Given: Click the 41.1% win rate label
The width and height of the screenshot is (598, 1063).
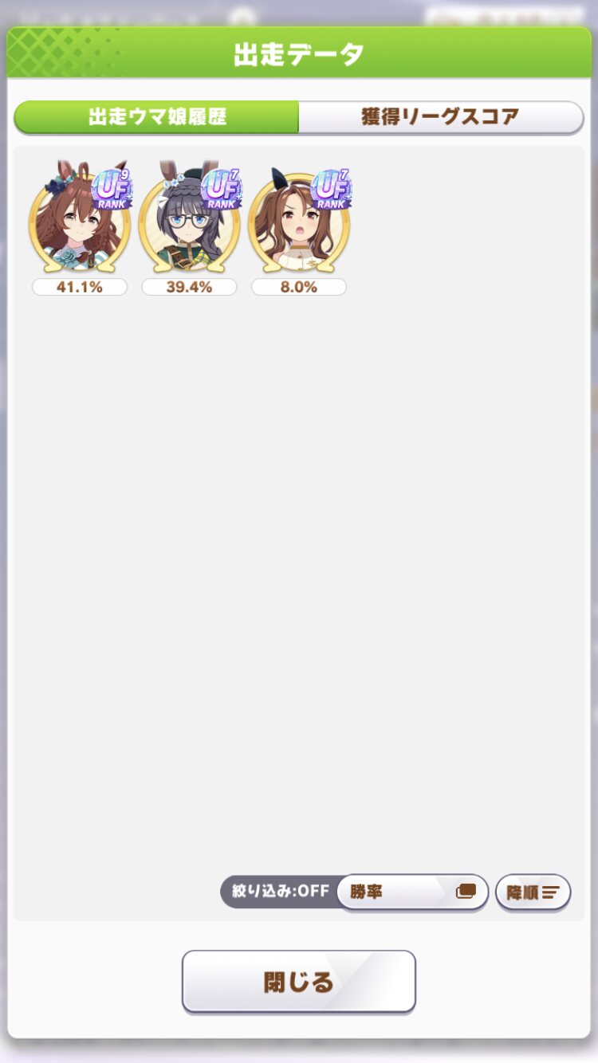Looking at the screenshot, I should click(80, 287).
